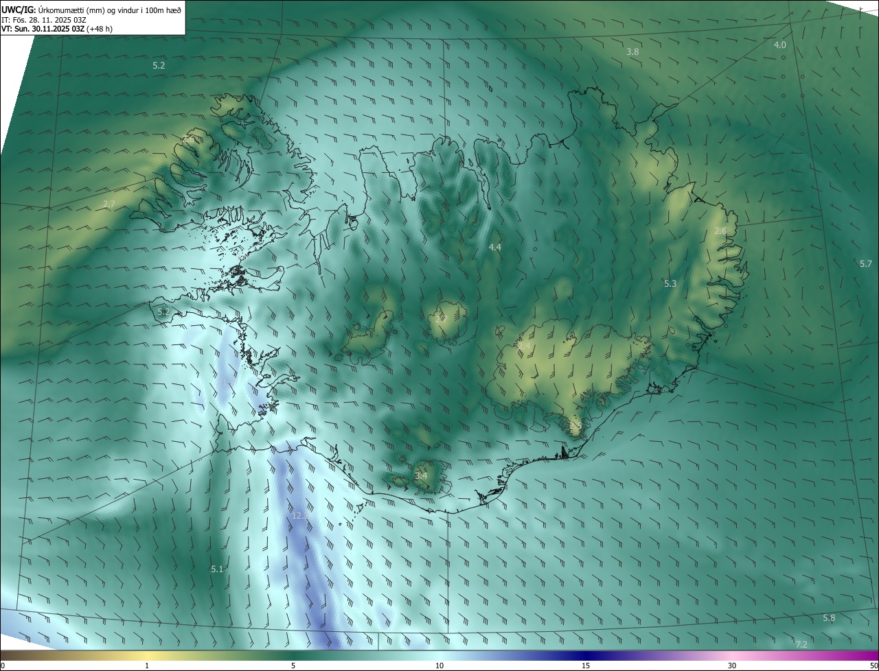Click the 5 tick label on legend
879x671 pixels.
[293, 666]
